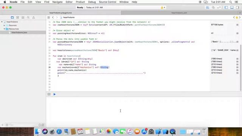Open the Source Control menu
242x136 pixels.
107,2
